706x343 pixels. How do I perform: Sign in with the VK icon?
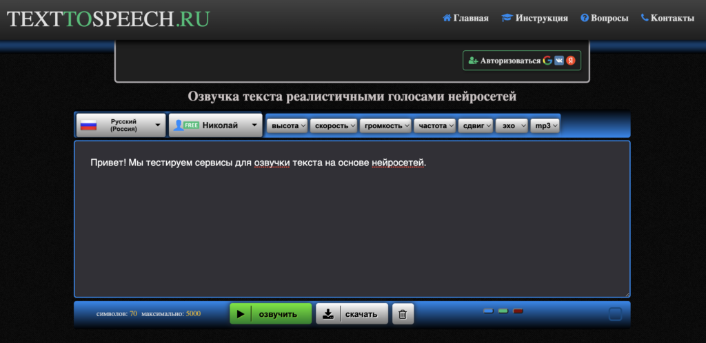coord(559,61)
